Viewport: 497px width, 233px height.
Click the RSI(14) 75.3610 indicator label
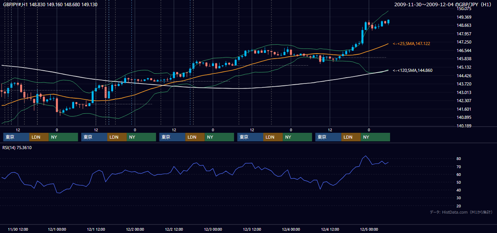[17, 148]
